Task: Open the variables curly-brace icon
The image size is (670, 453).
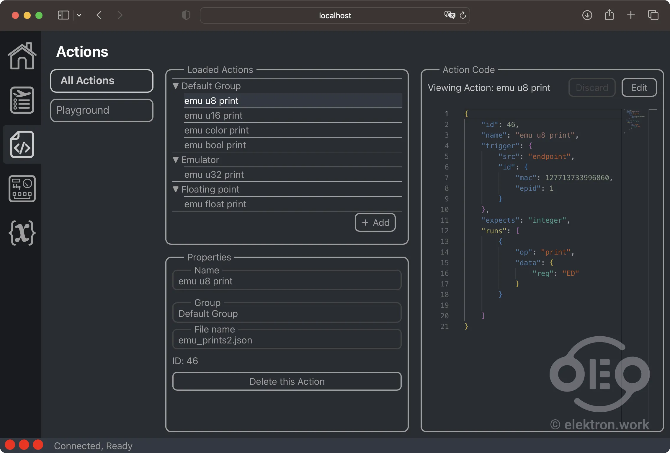Action: 22,233
